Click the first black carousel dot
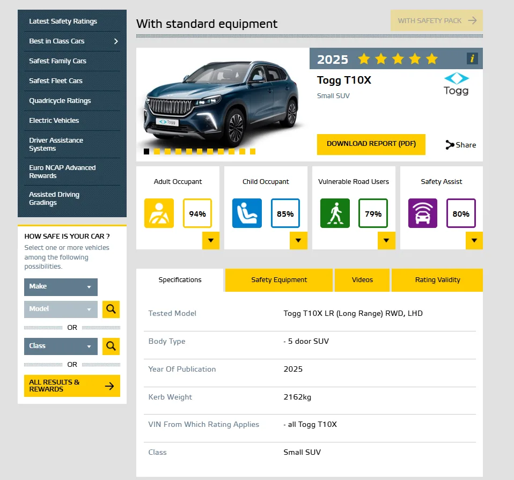 (146, 151)
